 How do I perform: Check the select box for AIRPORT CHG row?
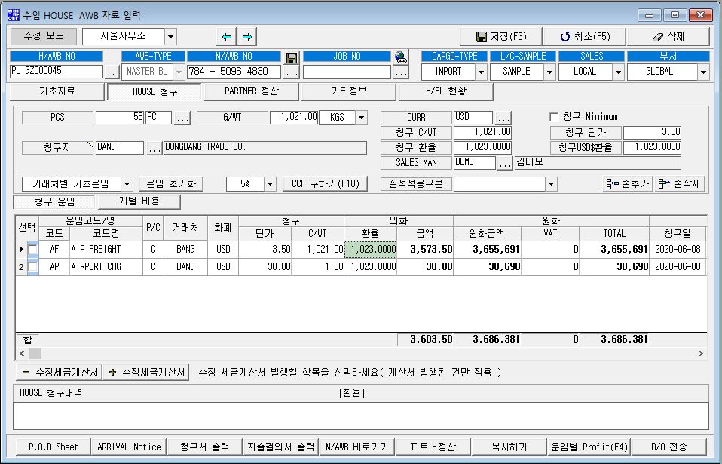click(32, 267)
